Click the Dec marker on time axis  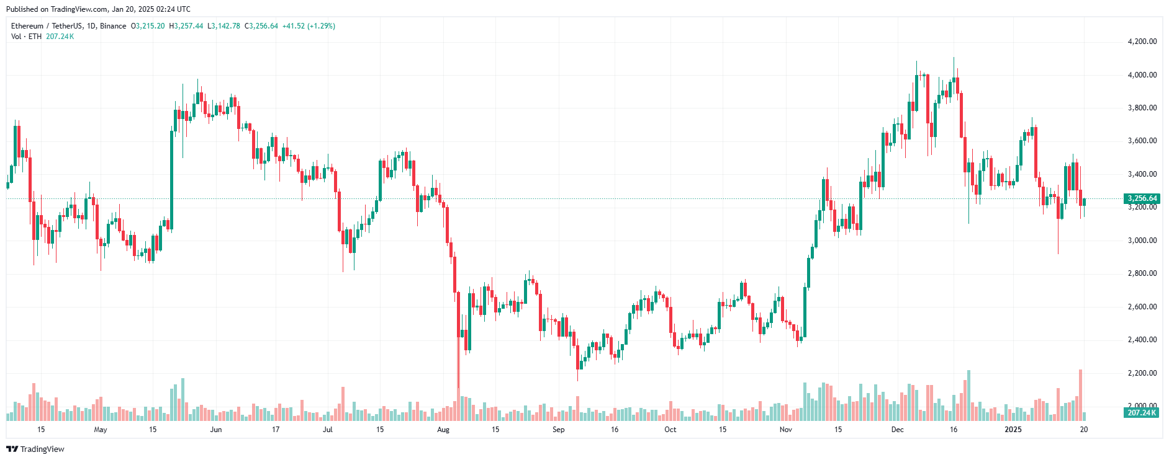(x=898, y=430)
